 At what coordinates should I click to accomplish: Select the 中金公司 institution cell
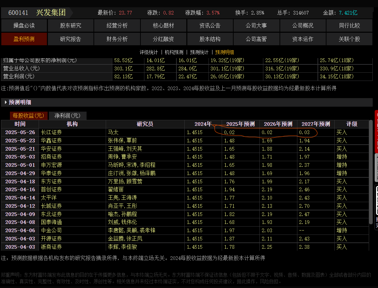tap(72, 231)
